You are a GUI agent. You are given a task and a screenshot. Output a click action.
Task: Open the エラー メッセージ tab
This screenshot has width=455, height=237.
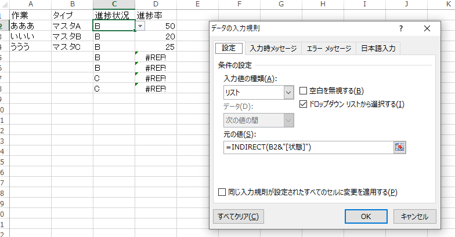(328, 49)
